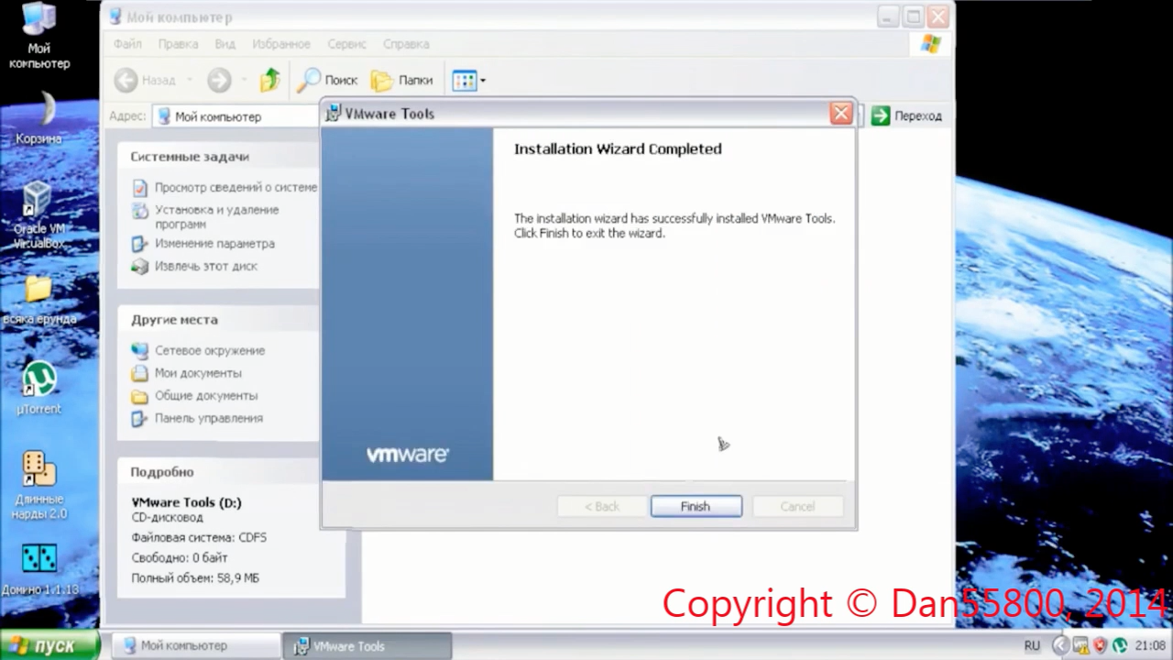Switch to VMware Tools taskbar button

(x=367, y=645)
